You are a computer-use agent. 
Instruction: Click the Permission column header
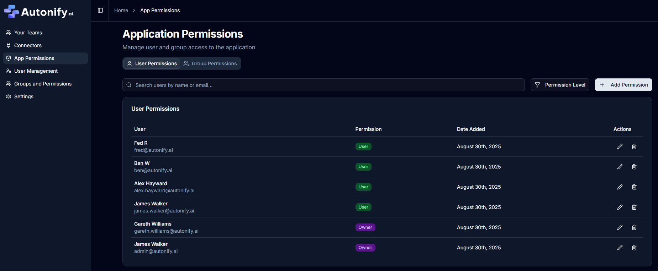click(368, 129)
